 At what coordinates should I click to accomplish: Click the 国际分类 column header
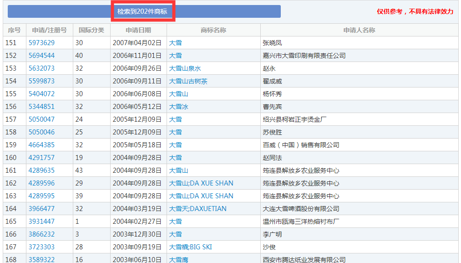tap(91, 30)
